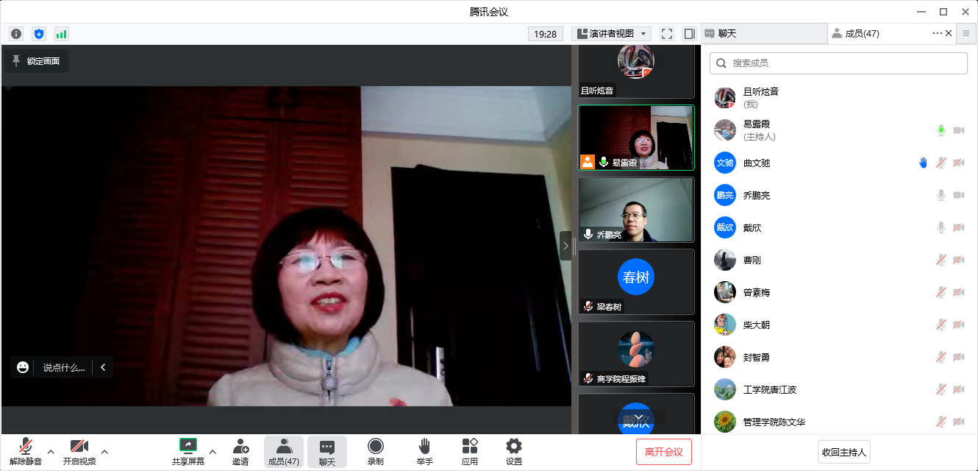The image size is (978, 471).
Task: Click the blue security shield icon
Action: [x=39, y=34]
